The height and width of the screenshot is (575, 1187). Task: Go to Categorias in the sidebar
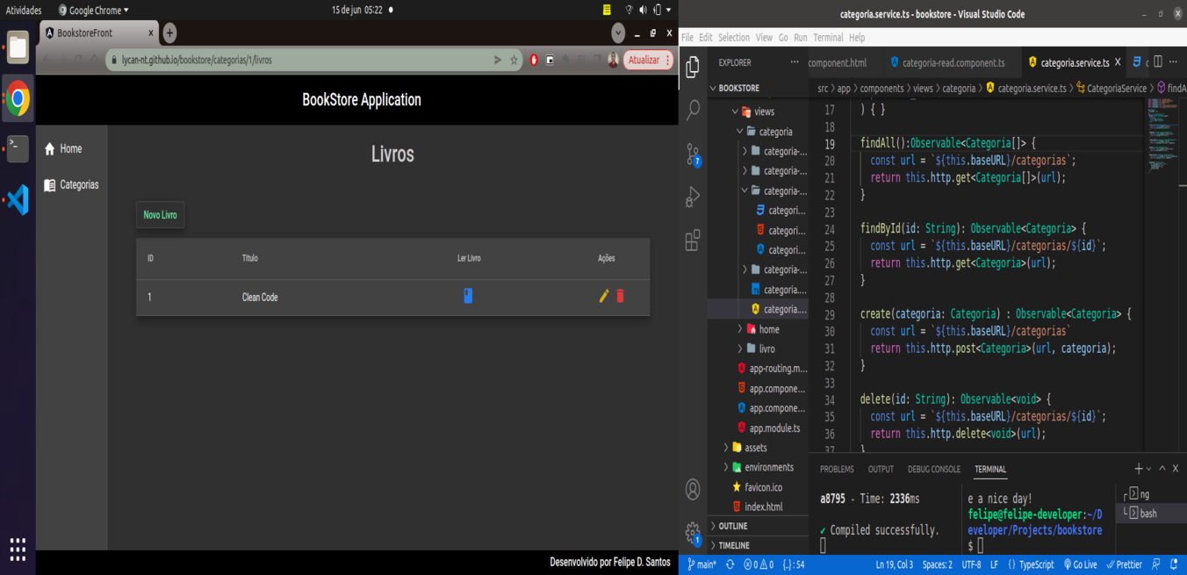78,185
